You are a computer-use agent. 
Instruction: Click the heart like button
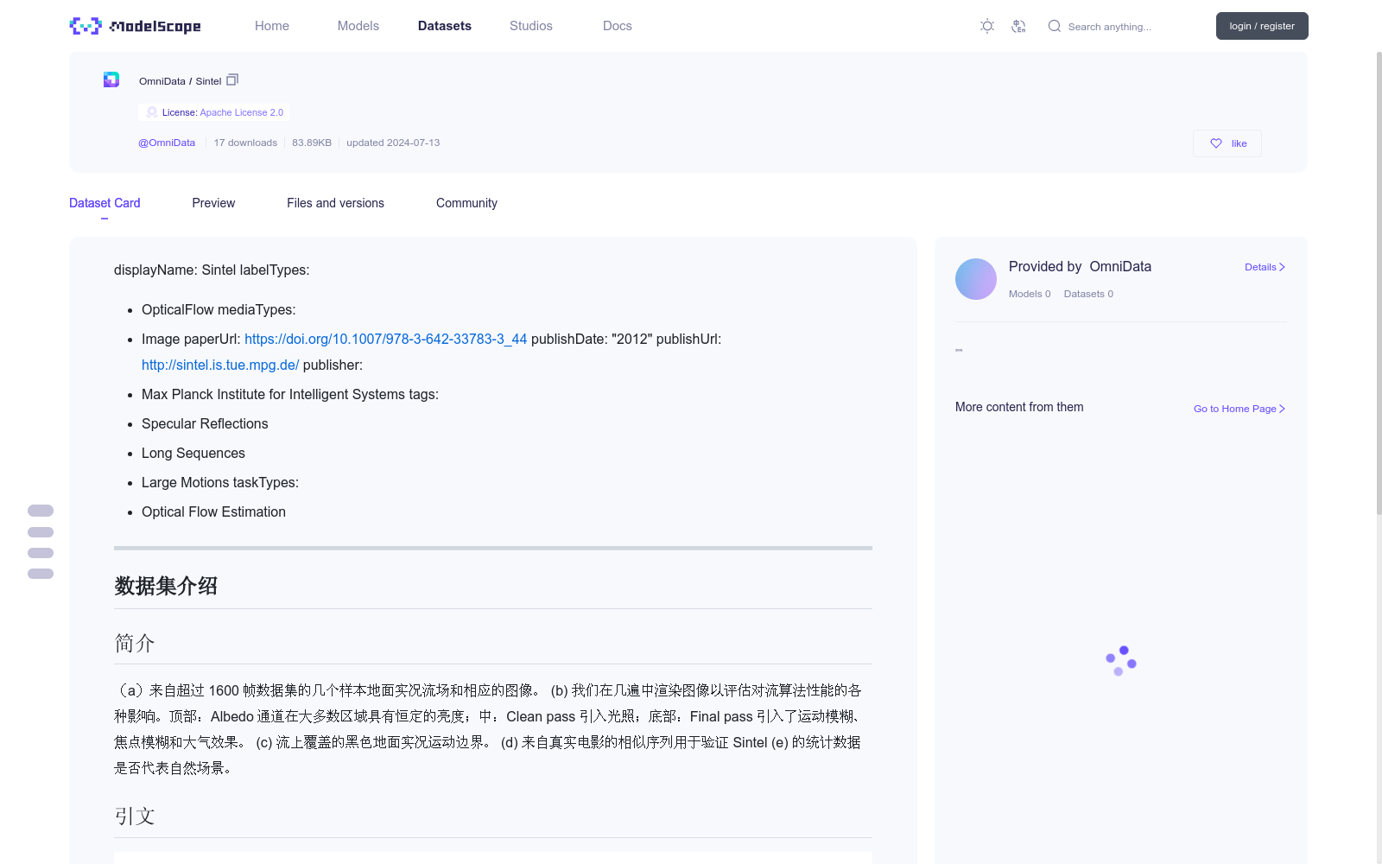(x=1227, y=143)
